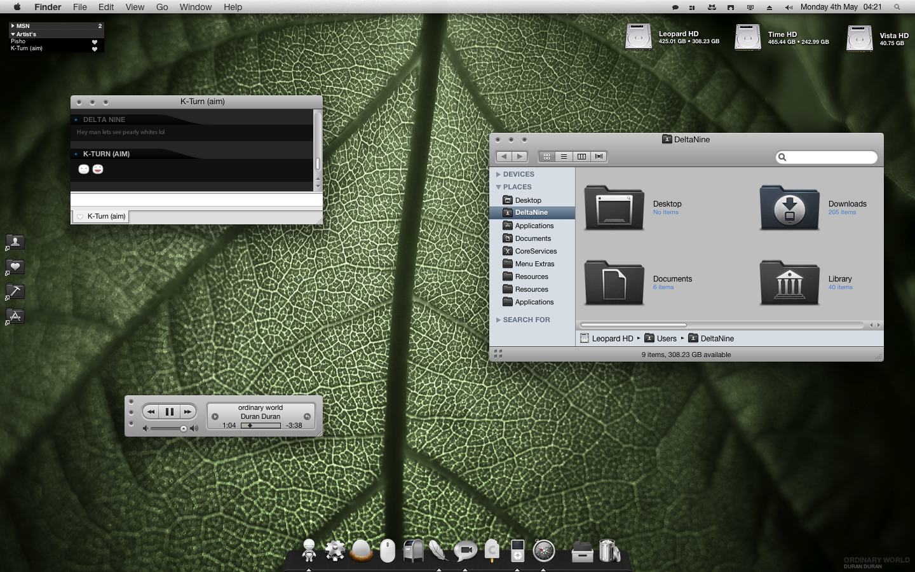The image size is (915, 572).
Task: Expand SEARCH FOR section in sidebar
Action: point(499,320)
